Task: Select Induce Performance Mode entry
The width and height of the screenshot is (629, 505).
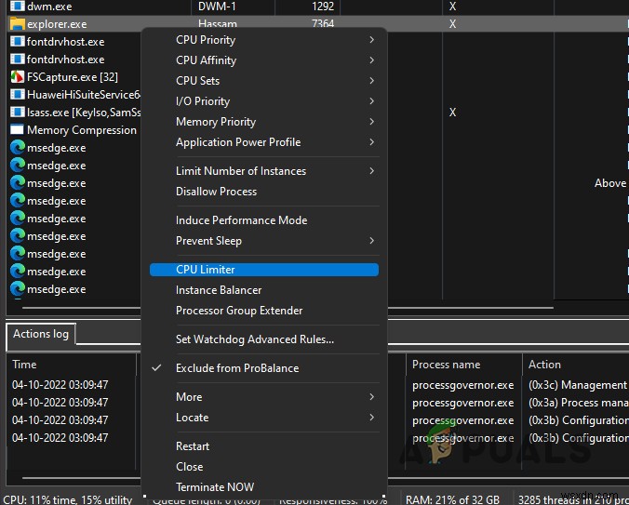Action: pos(264,220)
